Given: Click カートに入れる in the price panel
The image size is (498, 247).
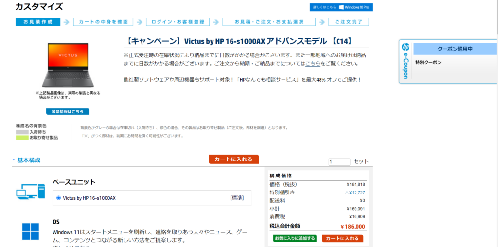Looking at the screenshot, I should tap(342, 238).
